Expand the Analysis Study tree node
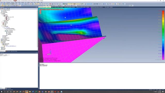Image resolution: width=165 pixels, height=93 pixels. (x=2, y=44)
